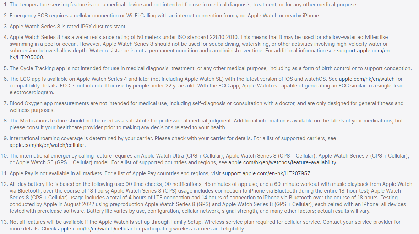Open the support.apple.com/en-hk/HT207957 Apple Pay link

(x=266, y=173)
